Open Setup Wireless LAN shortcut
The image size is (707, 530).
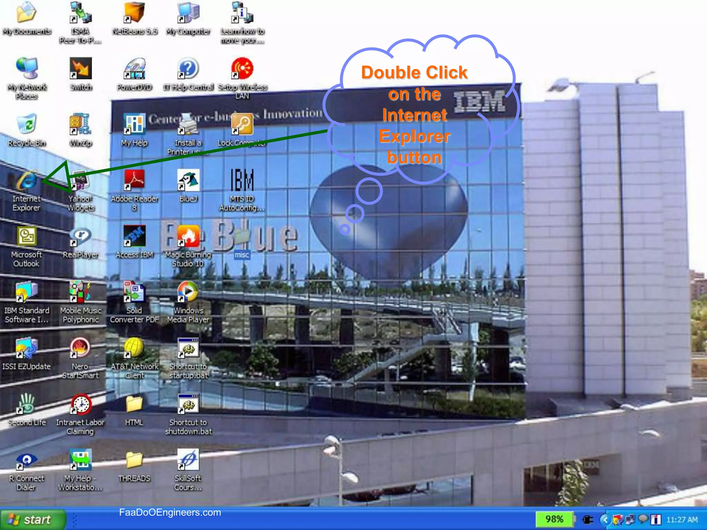242,68
